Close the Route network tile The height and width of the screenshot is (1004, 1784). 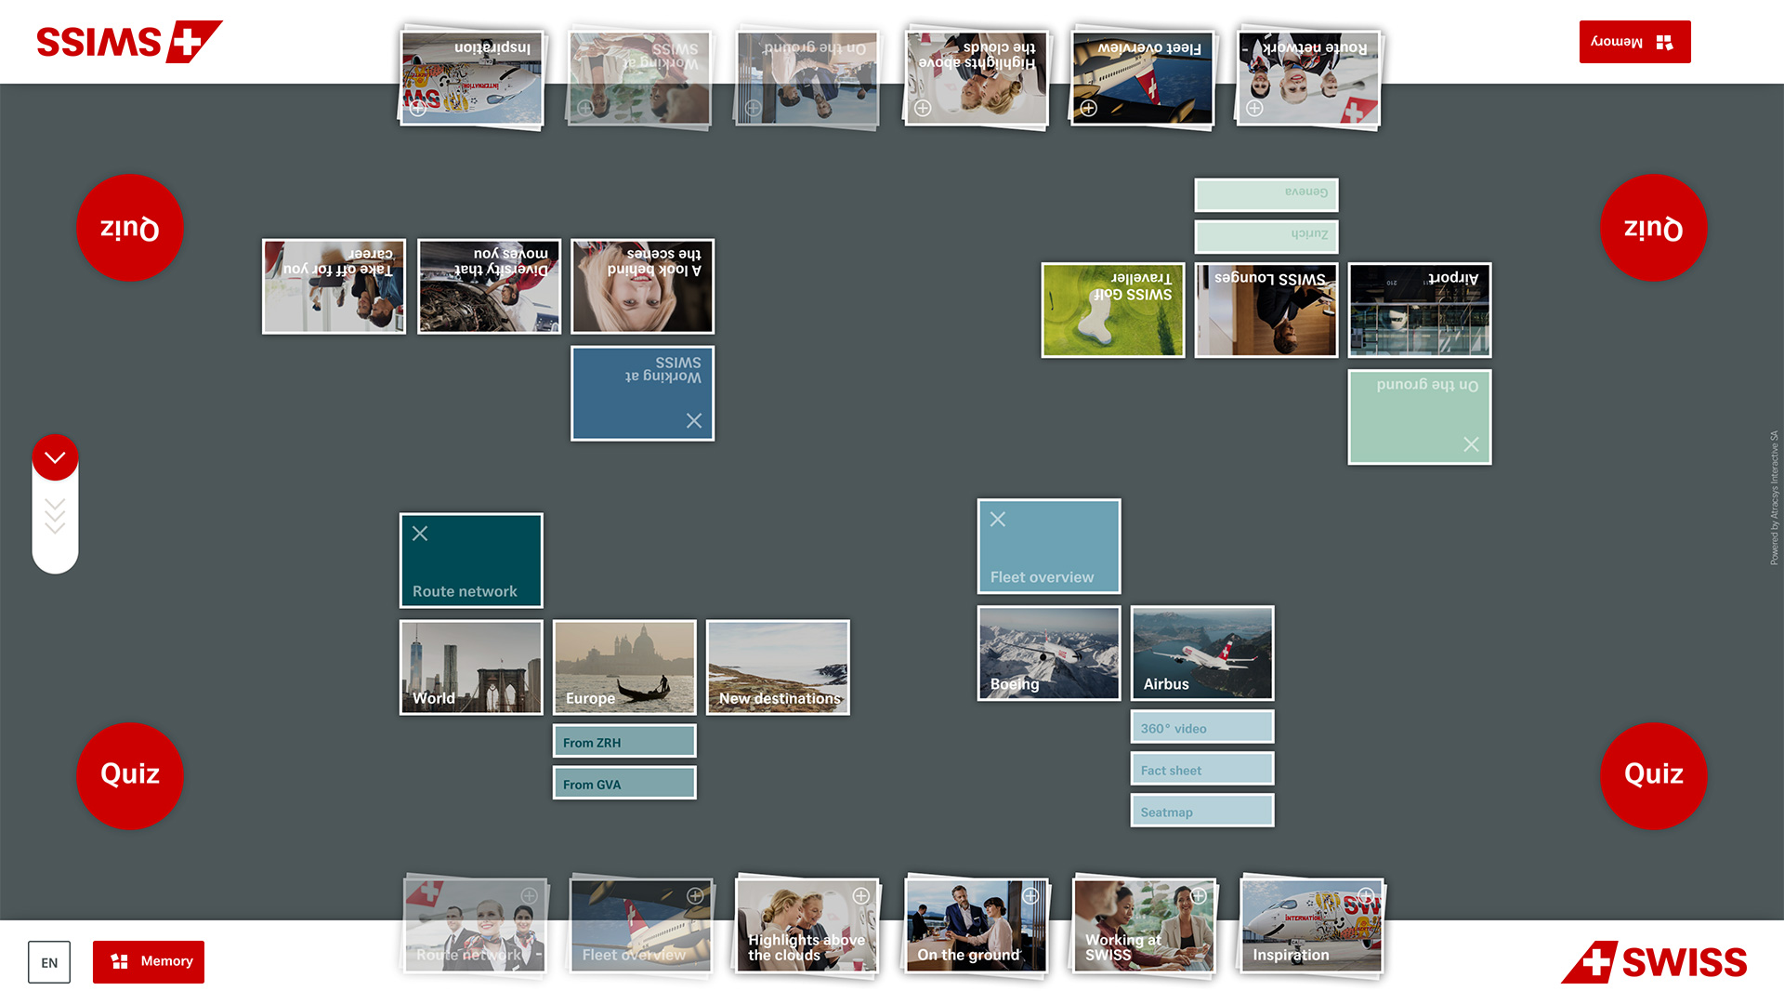420,534
